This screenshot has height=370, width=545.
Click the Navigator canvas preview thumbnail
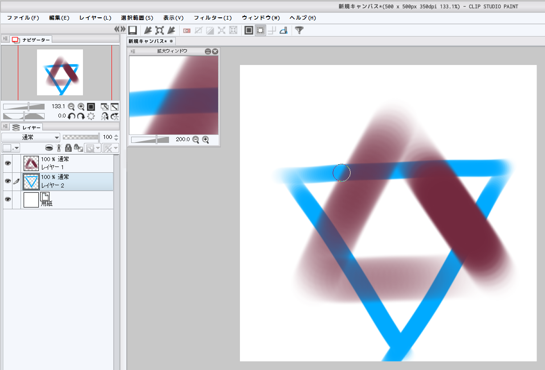click(60, 72)
